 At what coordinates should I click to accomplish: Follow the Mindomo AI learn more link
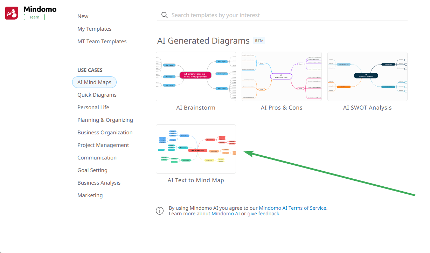(x=226, y=214)
